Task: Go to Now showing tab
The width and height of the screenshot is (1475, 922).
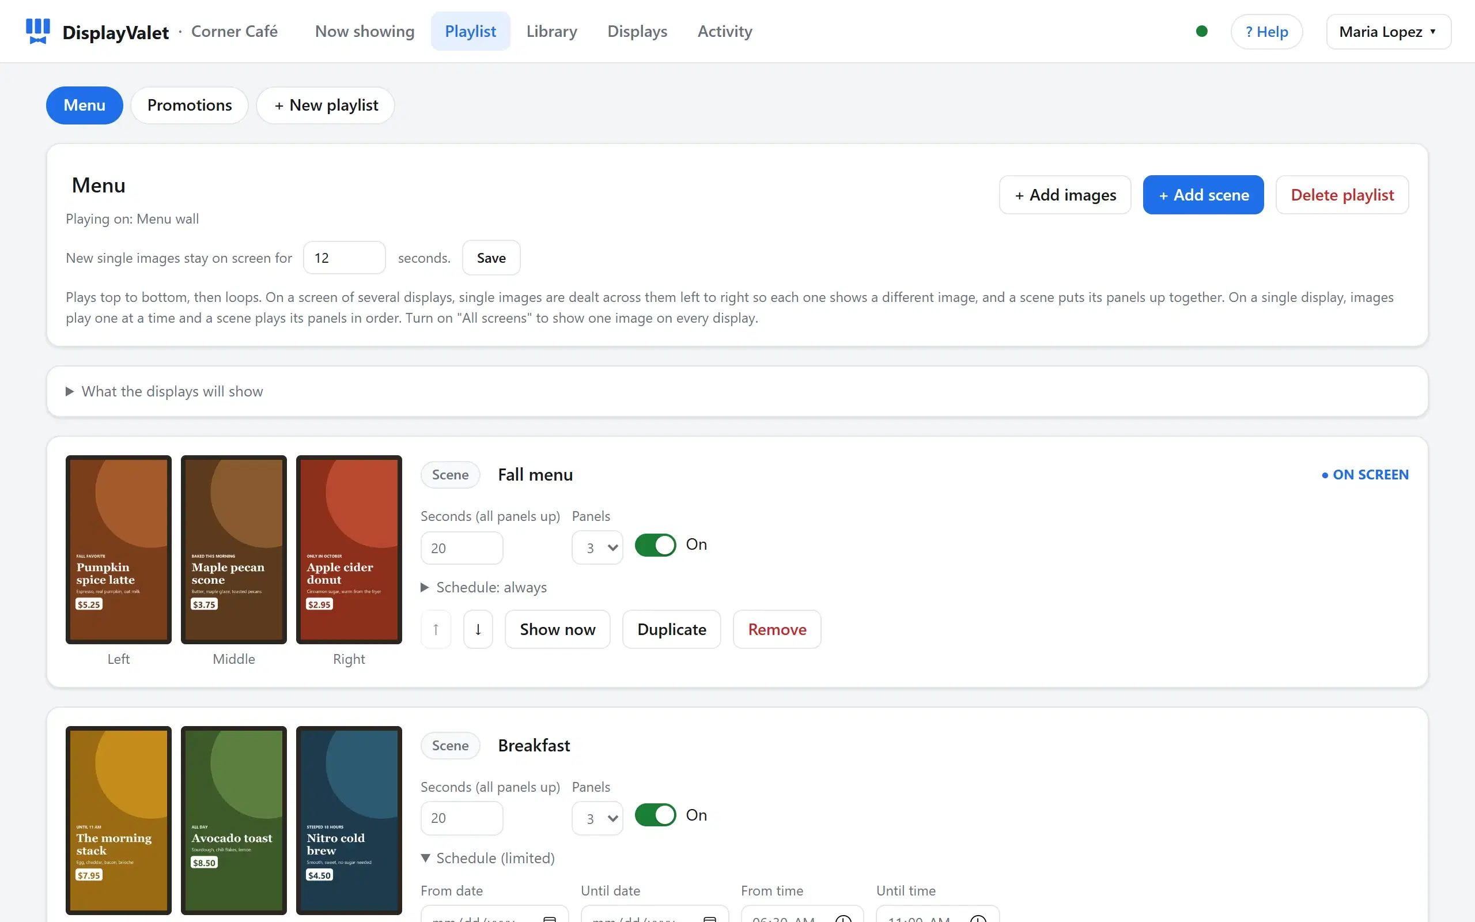Action: click(365, 31)
